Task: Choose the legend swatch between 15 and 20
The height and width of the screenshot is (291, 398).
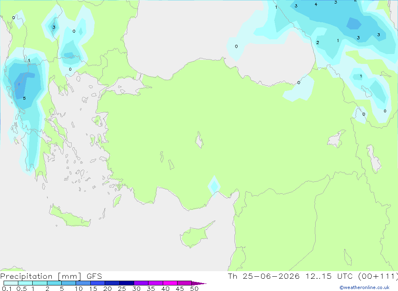Action: pos(98,283)
